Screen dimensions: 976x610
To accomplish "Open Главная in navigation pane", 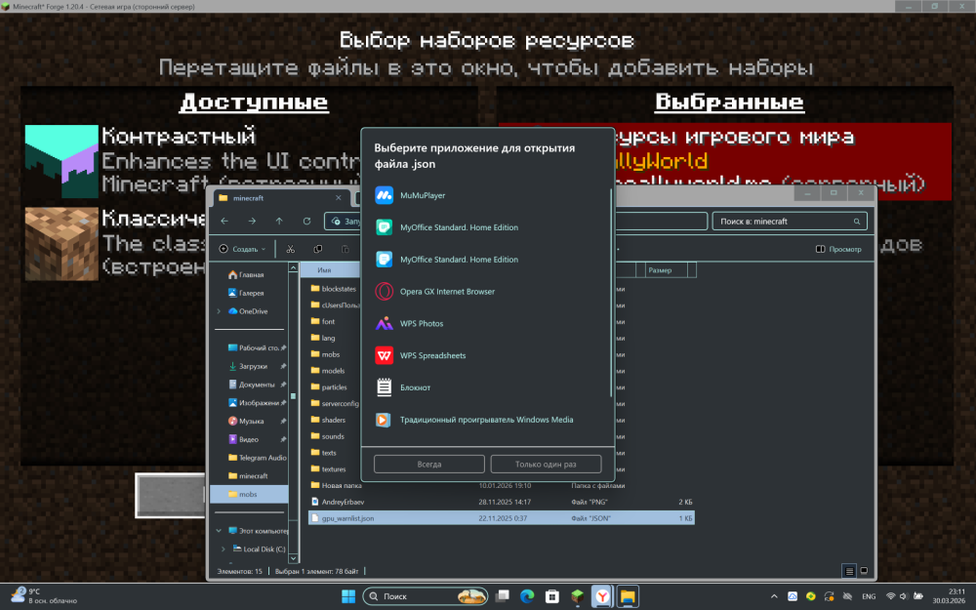I will (247, 274).
